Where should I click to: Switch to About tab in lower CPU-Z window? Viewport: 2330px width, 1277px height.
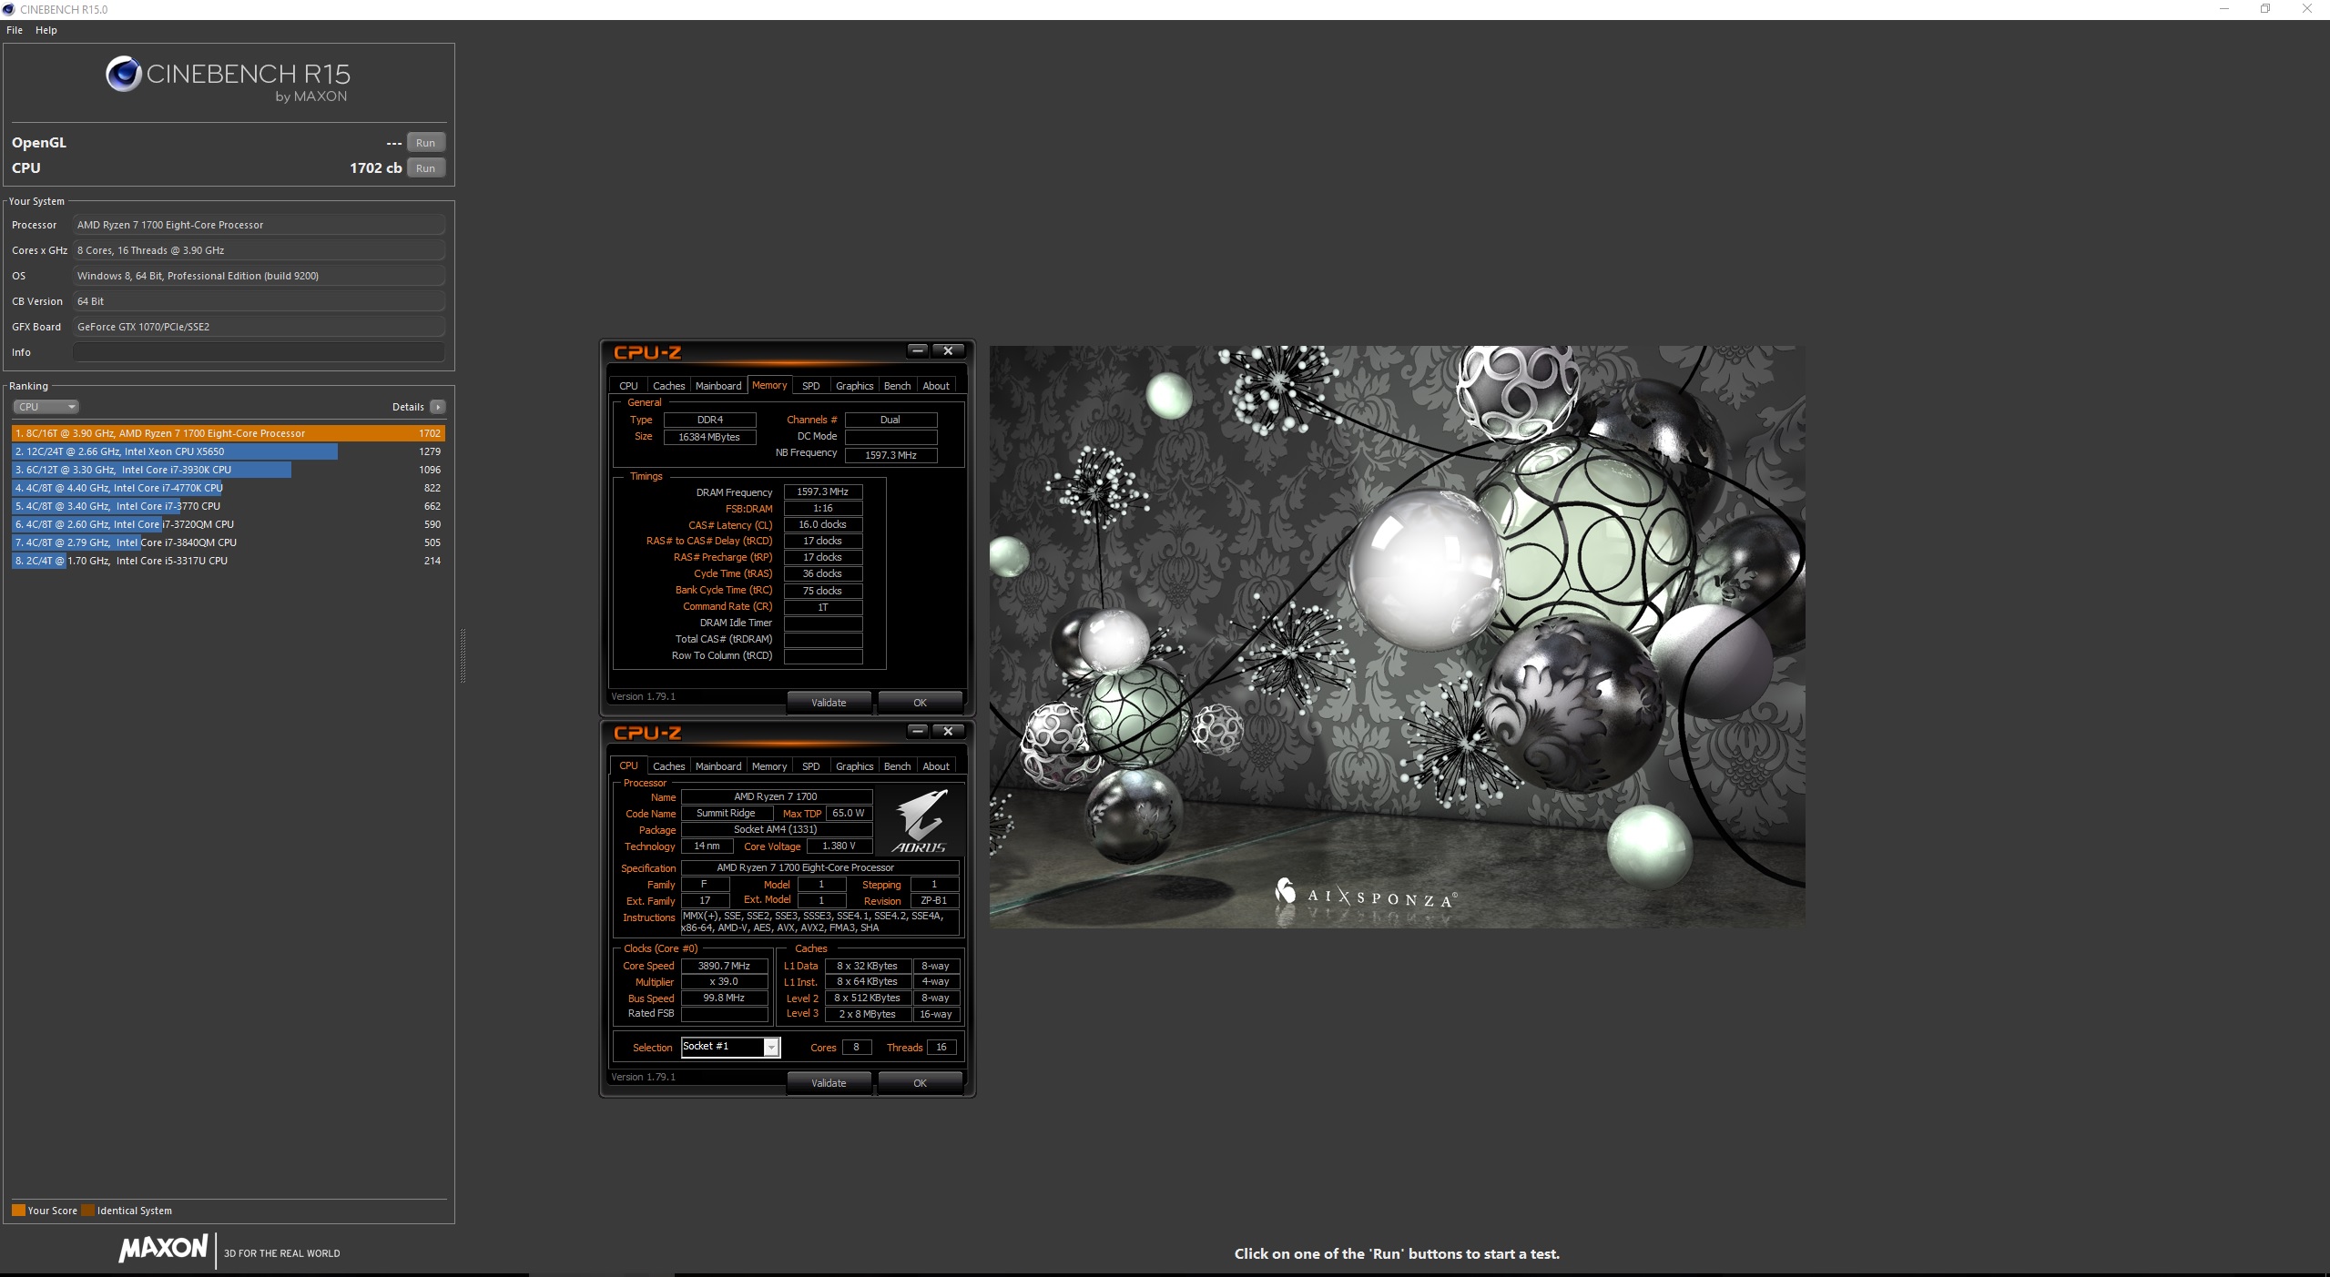(x=936, y=766)
